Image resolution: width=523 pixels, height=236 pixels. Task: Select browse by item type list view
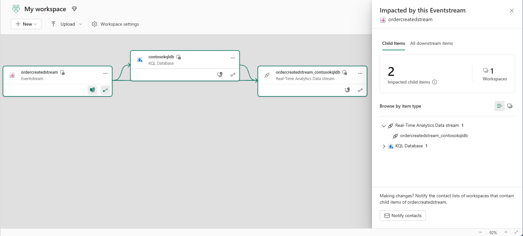[500, 106]
